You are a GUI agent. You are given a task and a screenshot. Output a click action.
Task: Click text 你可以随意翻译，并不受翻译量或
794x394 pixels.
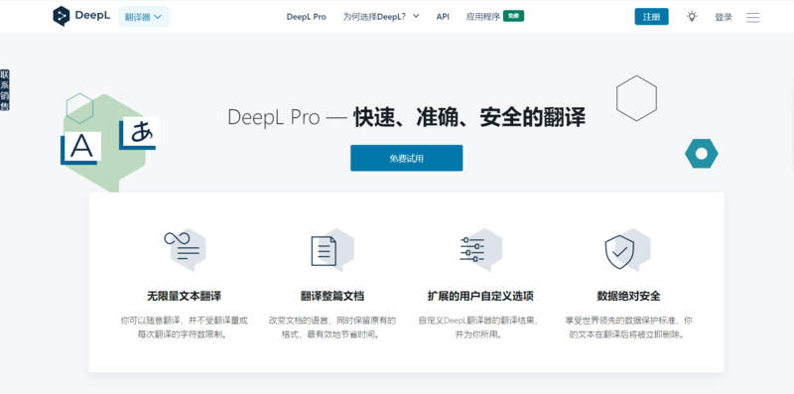point(185,321)
